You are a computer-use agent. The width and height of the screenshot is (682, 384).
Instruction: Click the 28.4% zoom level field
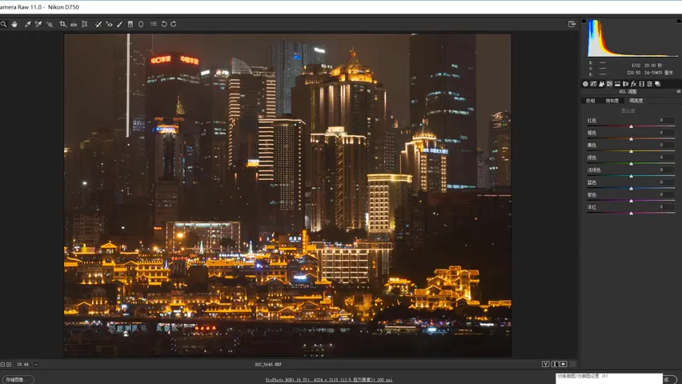point(23,365)
